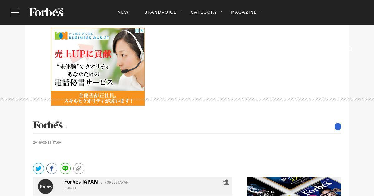Click the 38800 follower count
Image resolution: width=374 pixels, height=196 pixels.
pyautogui.click(x=70, y=188)
